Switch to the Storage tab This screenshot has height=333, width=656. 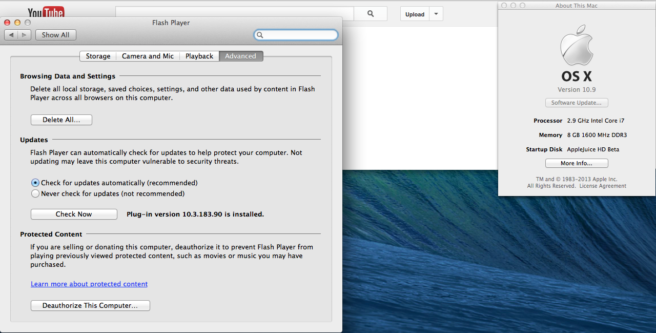click(98, 56)
